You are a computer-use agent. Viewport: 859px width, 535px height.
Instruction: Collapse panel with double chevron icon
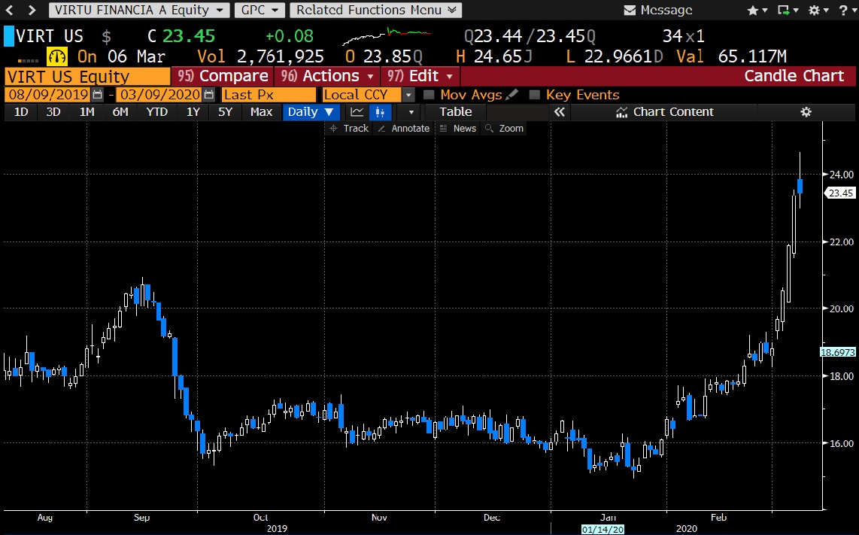(560, 112)
